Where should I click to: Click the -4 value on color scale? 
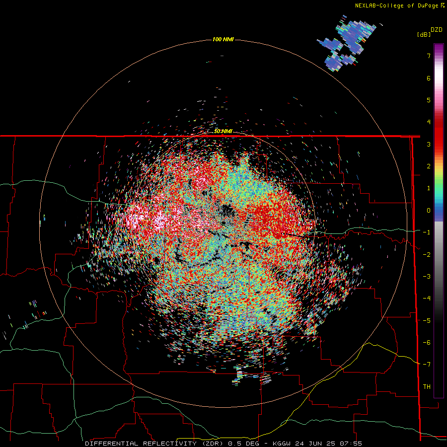click(x=427, y=298)
